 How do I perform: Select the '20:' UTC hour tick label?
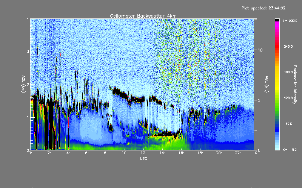click(219, 153)
